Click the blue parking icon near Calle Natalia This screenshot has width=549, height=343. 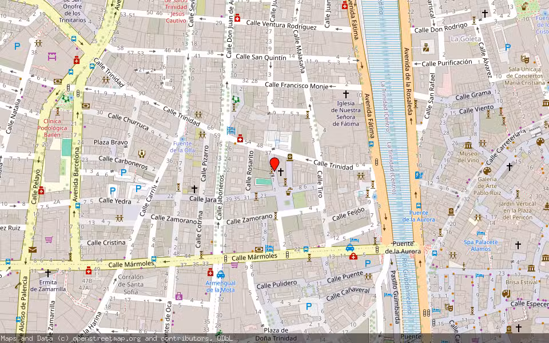(x=17, y=46)
